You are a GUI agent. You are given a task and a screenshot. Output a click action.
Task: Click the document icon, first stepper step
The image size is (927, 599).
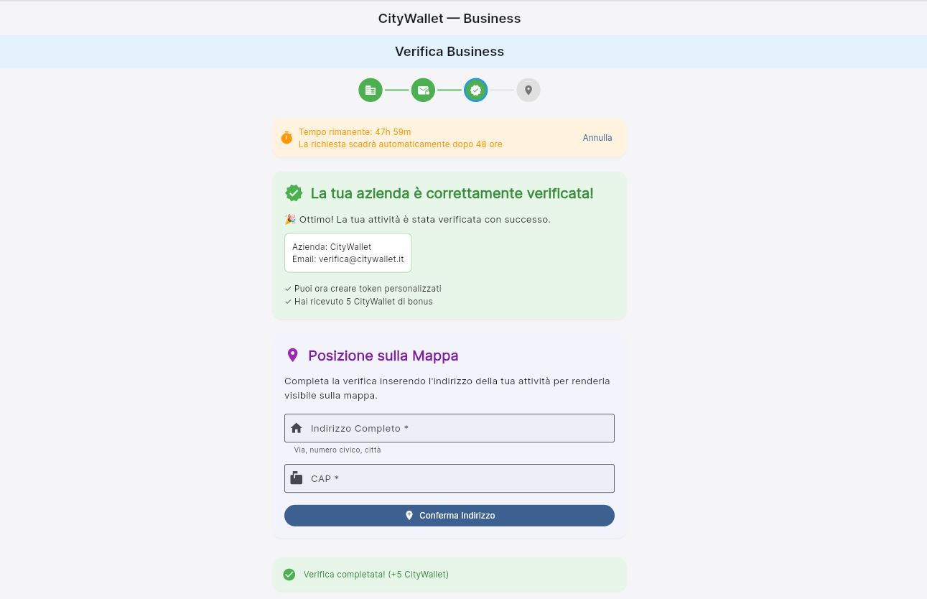(x=371, y=90)
